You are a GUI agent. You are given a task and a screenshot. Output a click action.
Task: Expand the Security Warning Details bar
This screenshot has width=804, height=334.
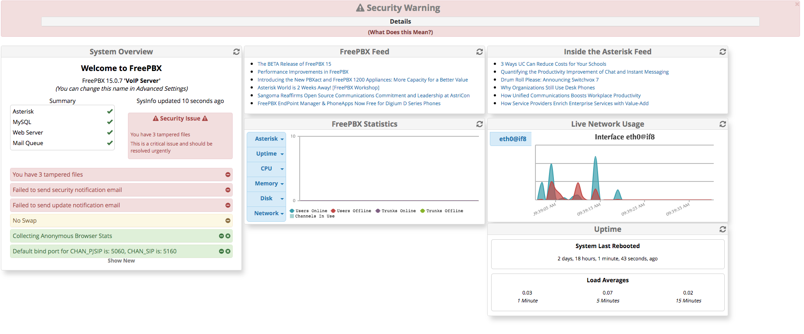tap(400, 21)
